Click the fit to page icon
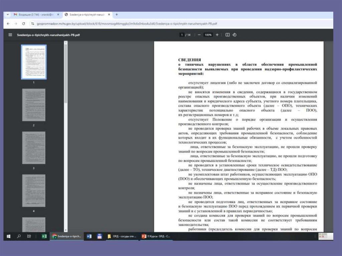This screenshot has width=342, height=256. [227, 35]
